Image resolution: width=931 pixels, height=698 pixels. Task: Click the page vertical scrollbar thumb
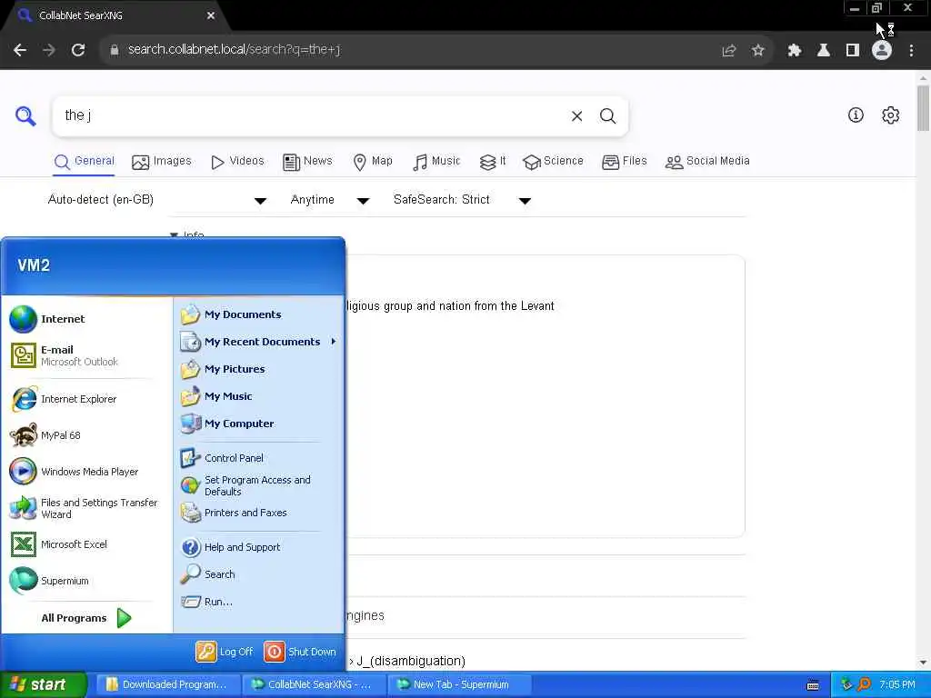[x=923, y=109]
